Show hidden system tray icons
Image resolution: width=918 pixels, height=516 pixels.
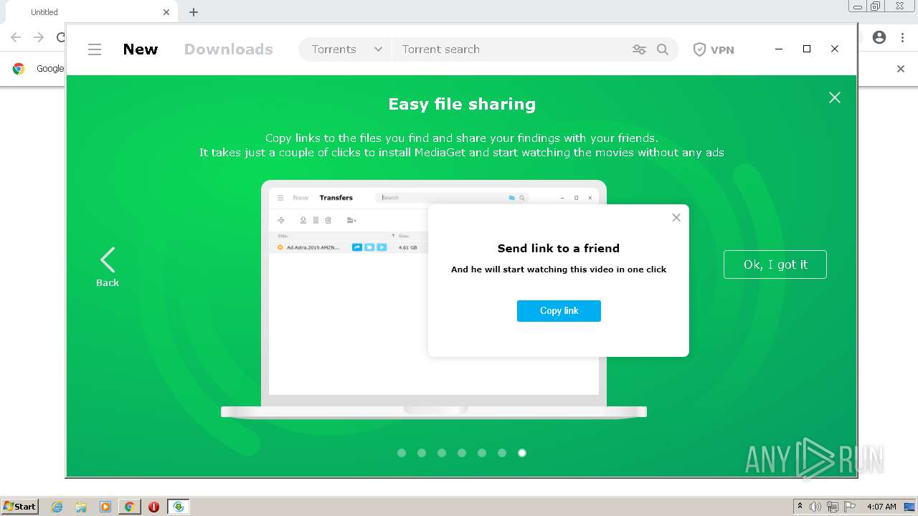800,507
